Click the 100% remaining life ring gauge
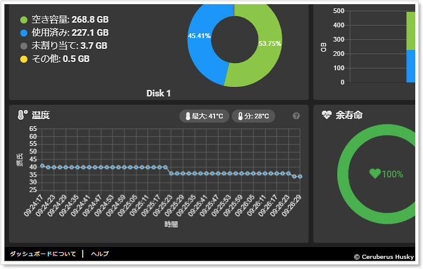Viewport: 423px width, 269px height. (342, 174)
